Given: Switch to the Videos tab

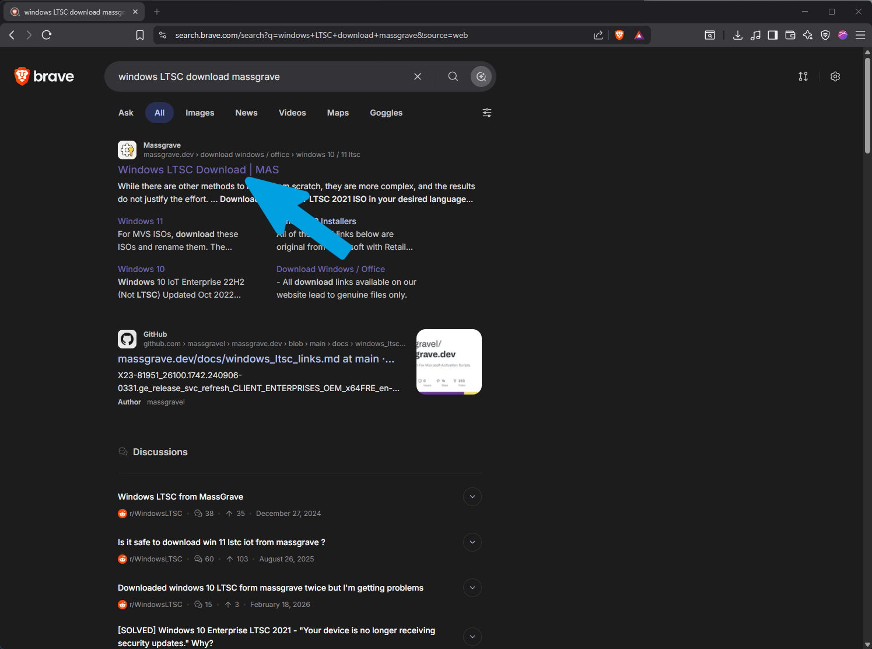Looking at the screenshot, I should [x=292, y=113].
